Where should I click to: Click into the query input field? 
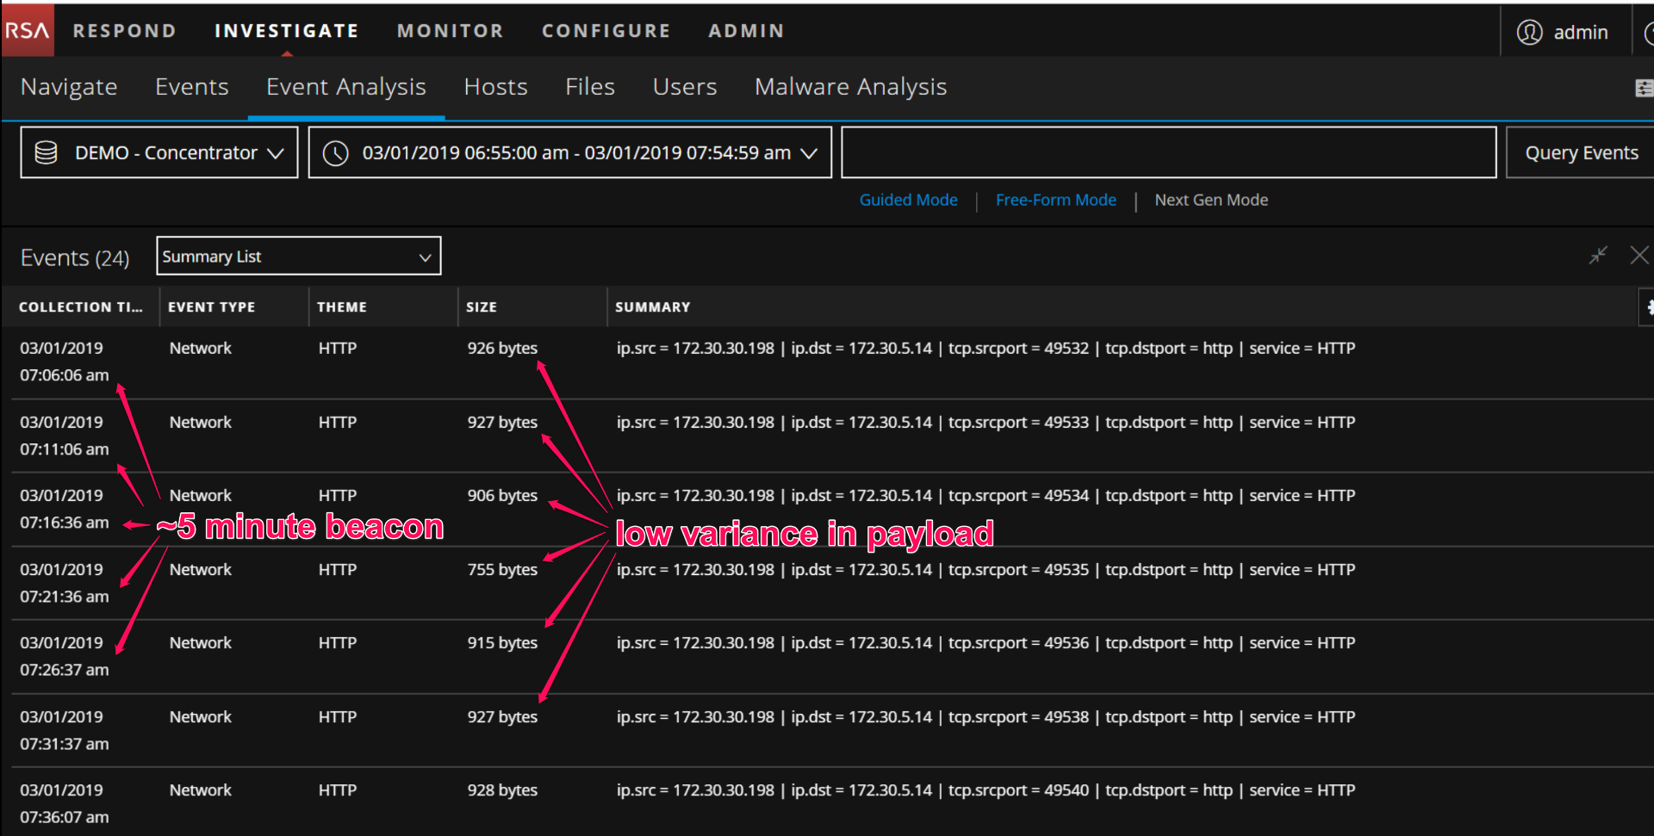[1167, 152]
